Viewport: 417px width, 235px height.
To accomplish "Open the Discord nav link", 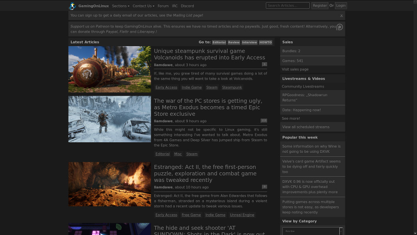I will [x=187, y=6].
